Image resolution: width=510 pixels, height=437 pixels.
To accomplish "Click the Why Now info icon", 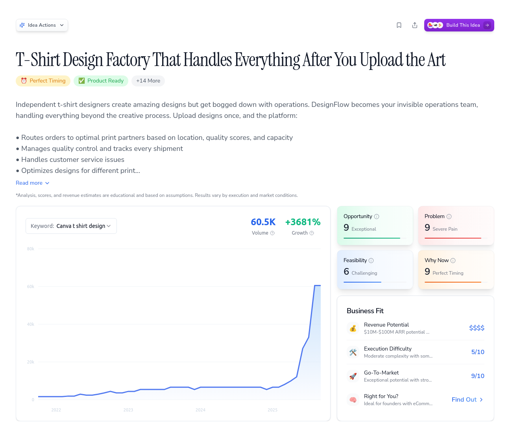I will [x=453, y=260].
